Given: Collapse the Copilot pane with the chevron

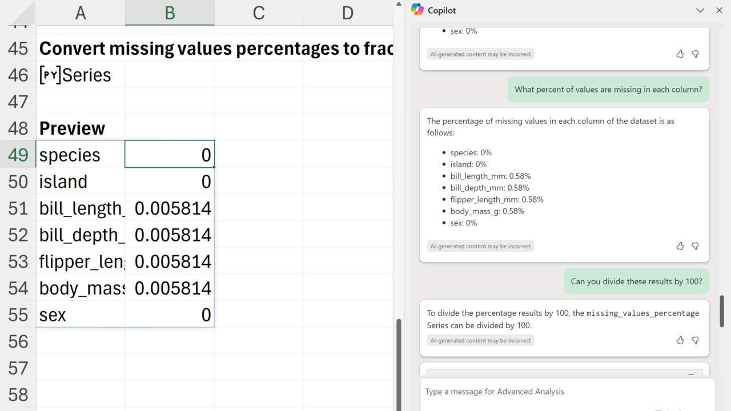Looking at the screenshot, I should click(700, 10).
